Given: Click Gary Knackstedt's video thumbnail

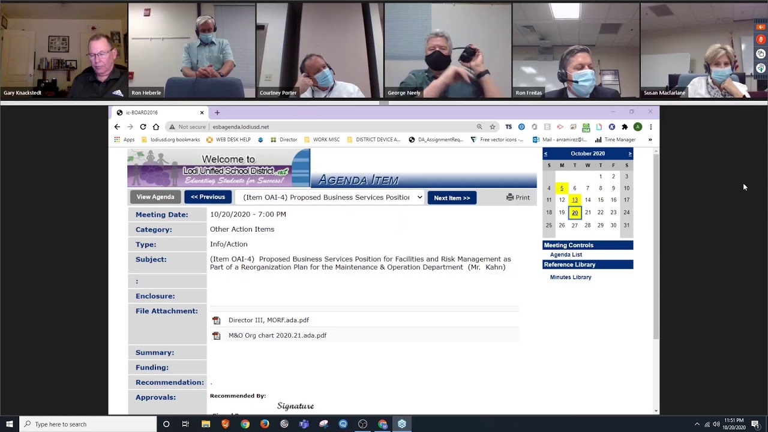Looking at the screenshot, I should (64, 50).
